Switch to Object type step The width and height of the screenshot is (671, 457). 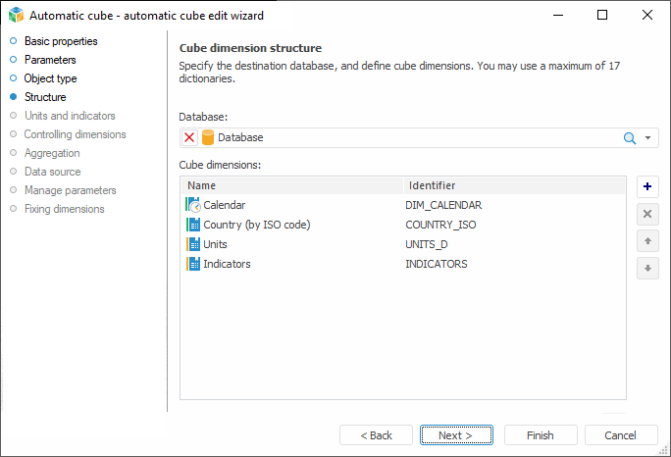coord(50,78)
